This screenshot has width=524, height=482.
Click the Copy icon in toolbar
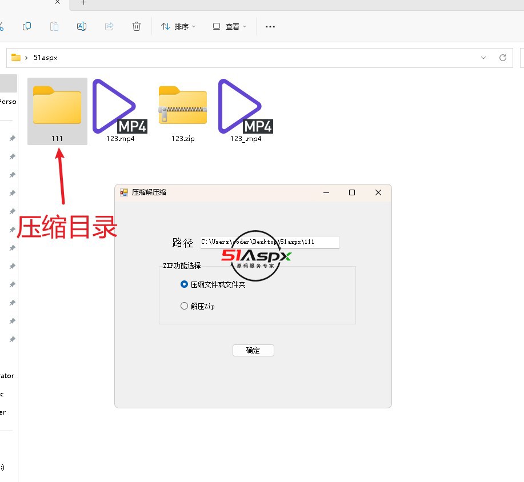pos(27,26)
